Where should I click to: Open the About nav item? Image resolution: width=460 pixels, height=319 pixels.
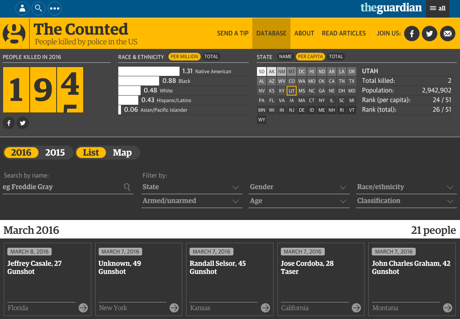[304, 34]
